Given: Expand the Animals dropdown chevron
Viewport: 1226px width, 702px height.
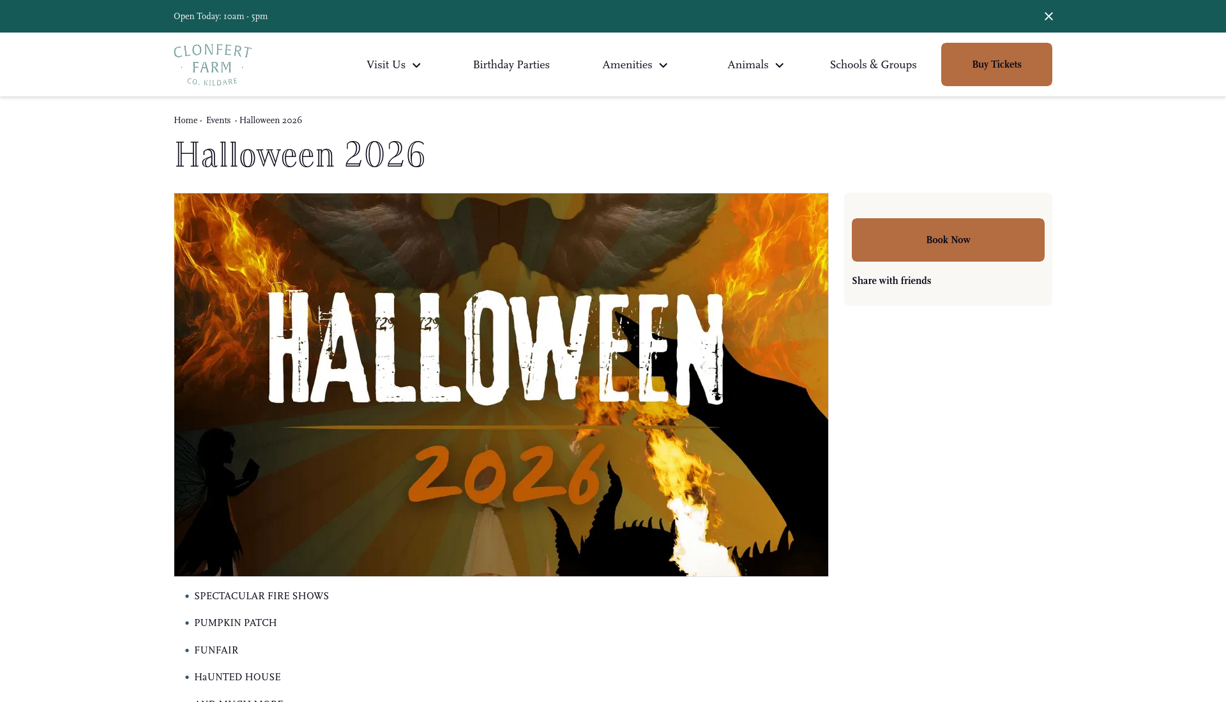Looking at the screenshot, I should click(x=780, y=65).
